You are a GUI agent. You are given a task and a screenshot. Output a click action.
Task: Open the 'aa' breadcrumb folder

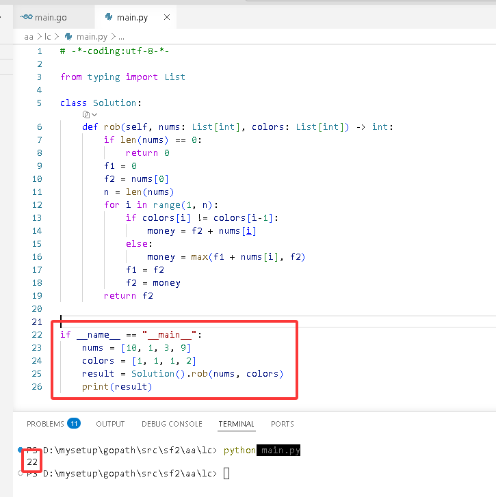pos(29,37)
